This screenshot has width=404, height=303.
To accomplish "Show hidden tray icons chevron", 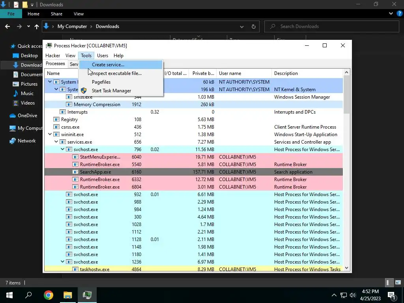I will [x=334, y=295].
